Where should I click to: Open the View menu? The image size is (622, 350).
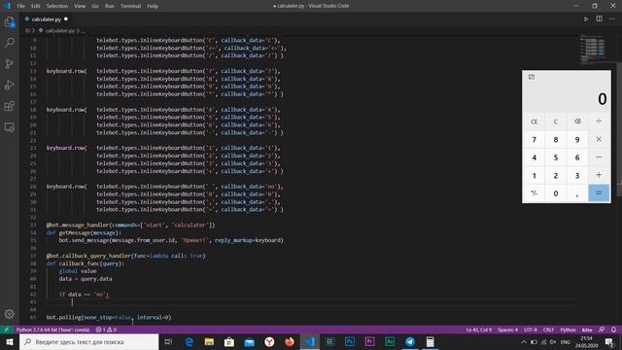click(x=80, y=6)
